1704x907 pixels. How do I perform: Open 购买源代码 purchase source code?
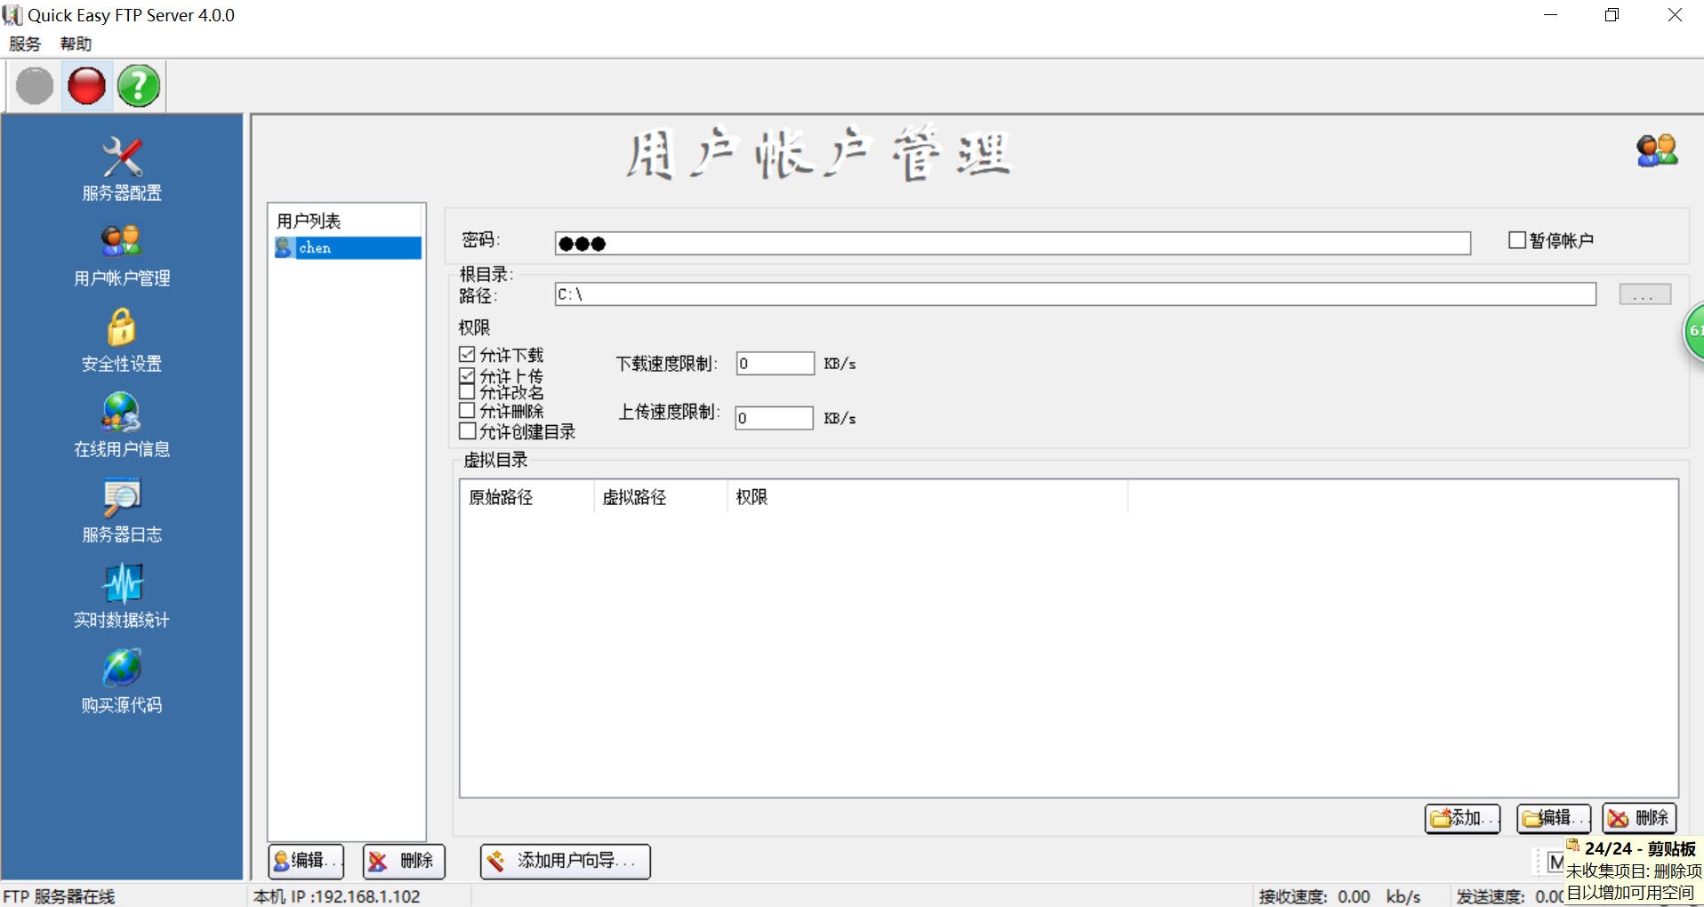122,682
